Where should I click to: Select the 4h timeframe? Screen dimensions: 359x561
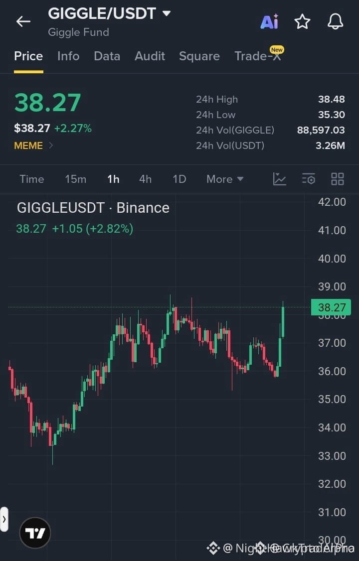pos(145,179)
